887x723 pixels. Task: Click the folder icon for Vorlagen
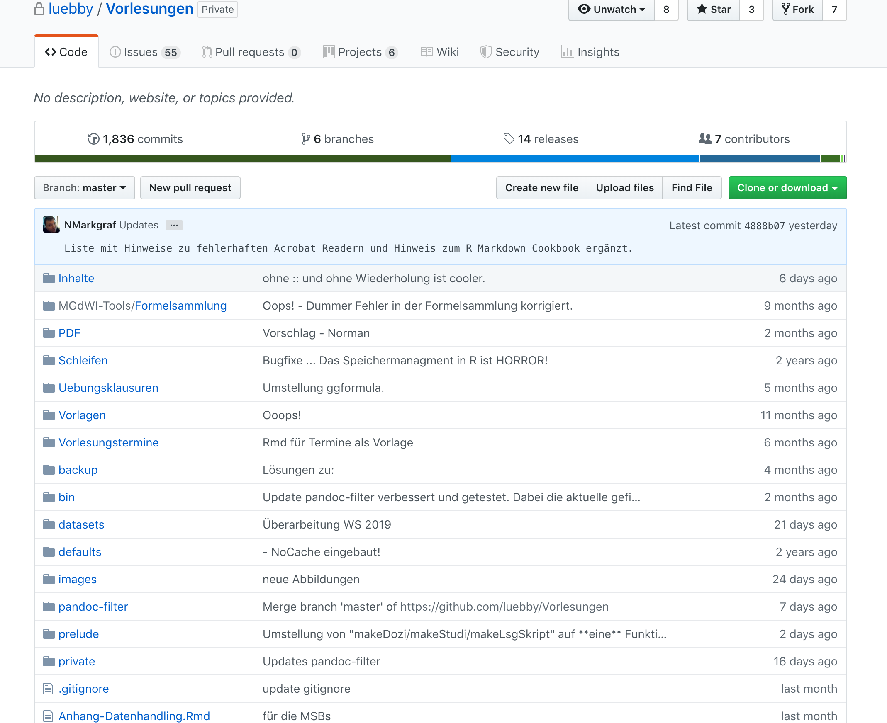pos(49,415)
